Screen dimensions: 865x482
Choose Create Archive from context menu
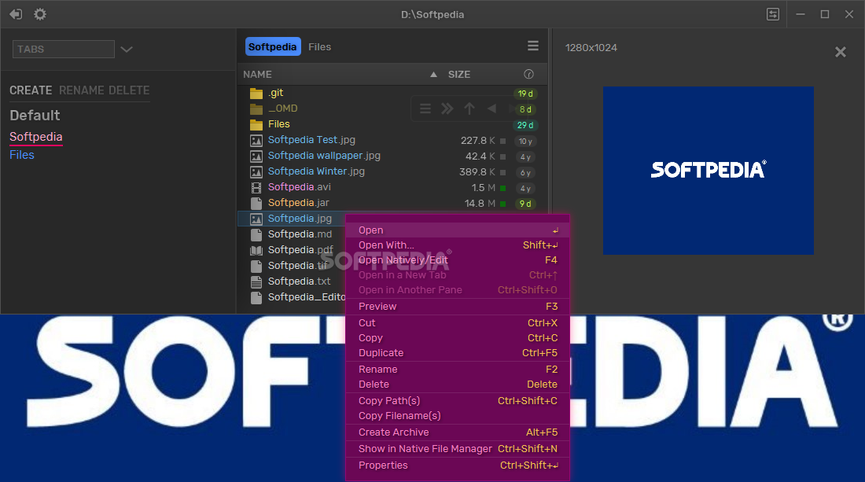(x=458, y=432)
